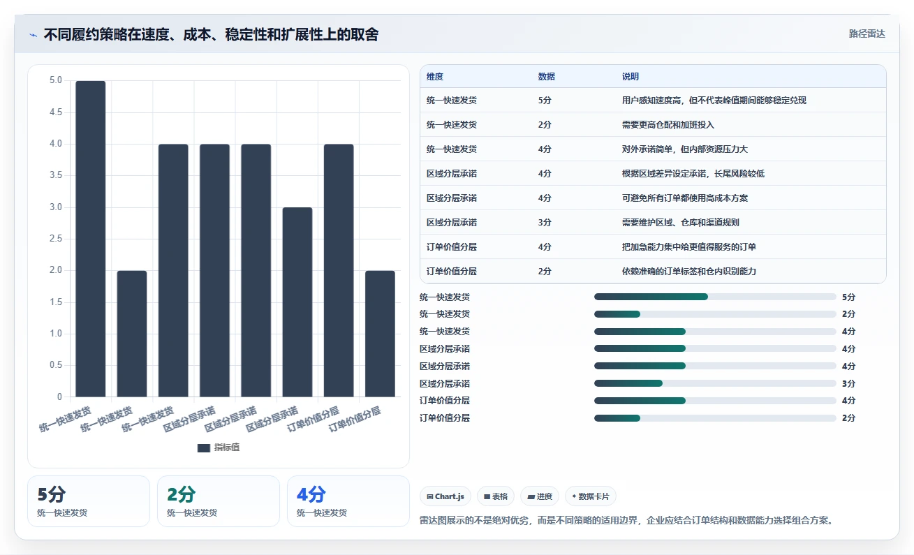Open the green 2分 data card
The height and width of the screenshot is (555, 914).
click(x=219, y=501)
